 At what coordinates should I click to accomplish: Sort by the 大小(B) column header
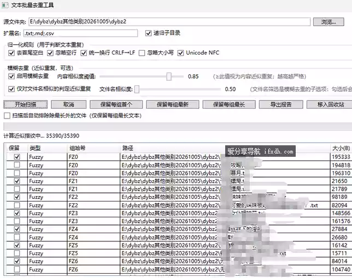(x=341, y=148)
